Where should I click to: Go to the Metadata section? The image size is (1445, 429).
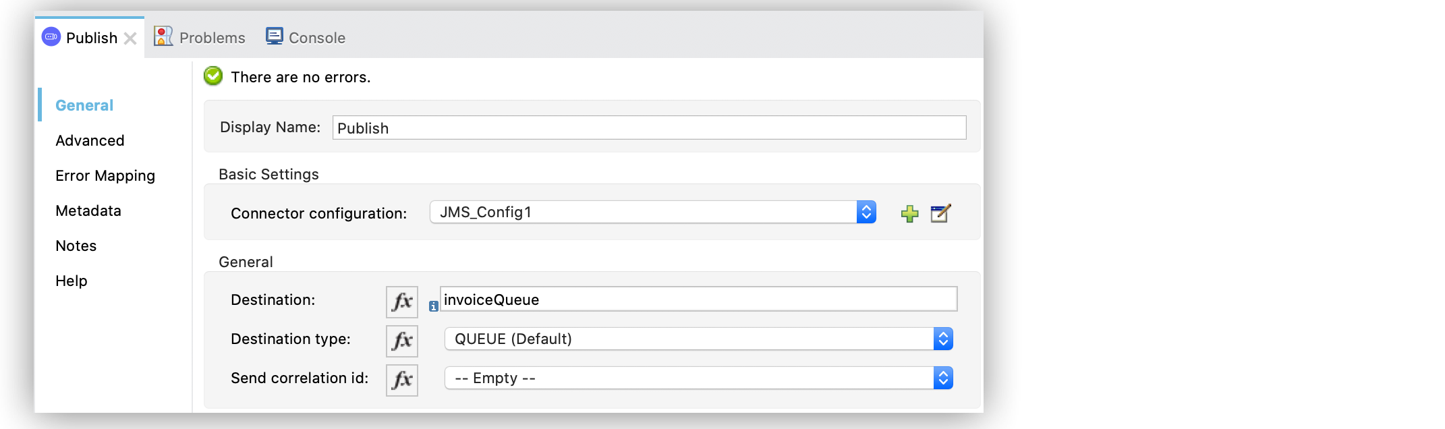pyautogui.click(x=88, y=210)
